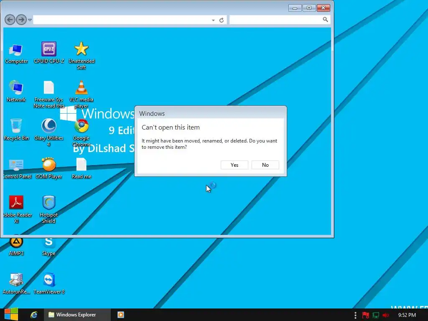Launch Internet Explorer from taskbar

(x=34, y=315)
